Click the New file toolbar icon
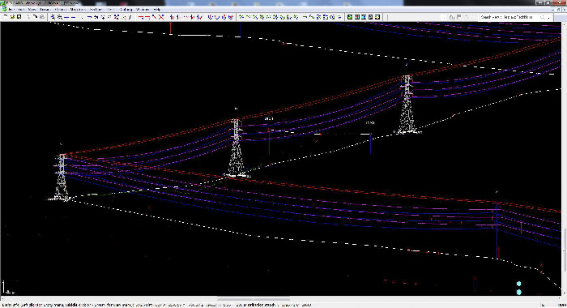This screenshot has height=308, width=567. pyautogui.click(x=6, y=17)
